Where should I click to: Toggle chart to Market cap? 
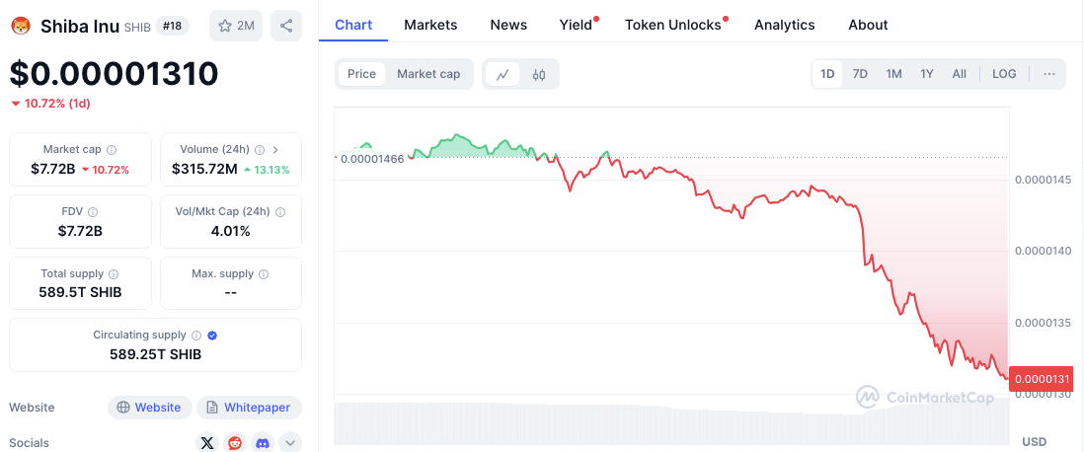428,74
